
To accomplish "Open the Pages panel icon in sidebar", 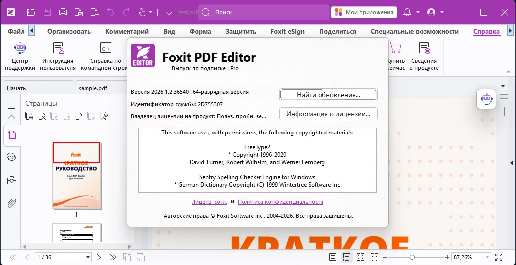I will (x=12, y=135).
